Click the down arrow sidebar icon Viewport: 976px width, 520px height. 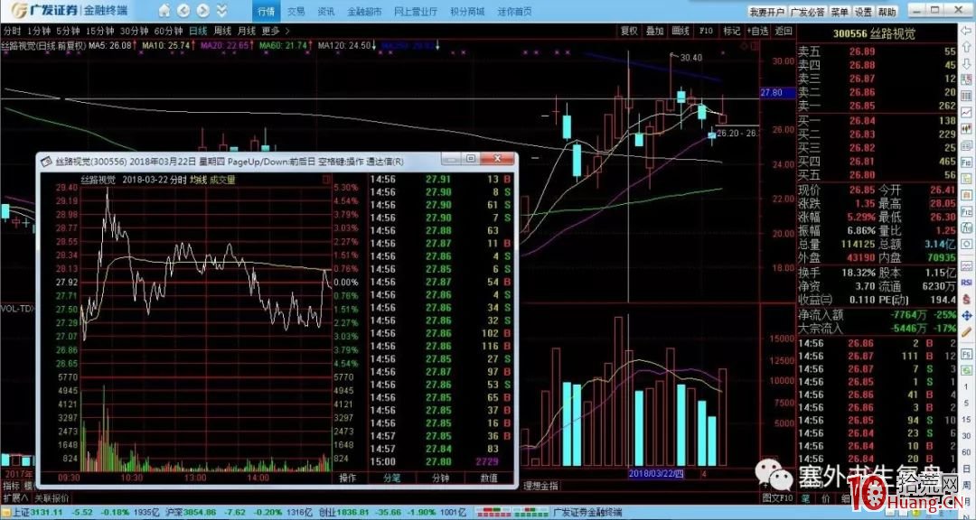click(x=966, y=63)
